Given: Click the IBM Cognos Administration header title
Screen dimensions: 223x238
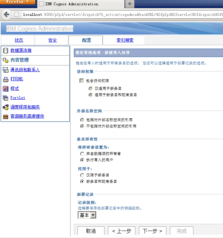Looking at the screenshot, I should (x=39, y=29).
